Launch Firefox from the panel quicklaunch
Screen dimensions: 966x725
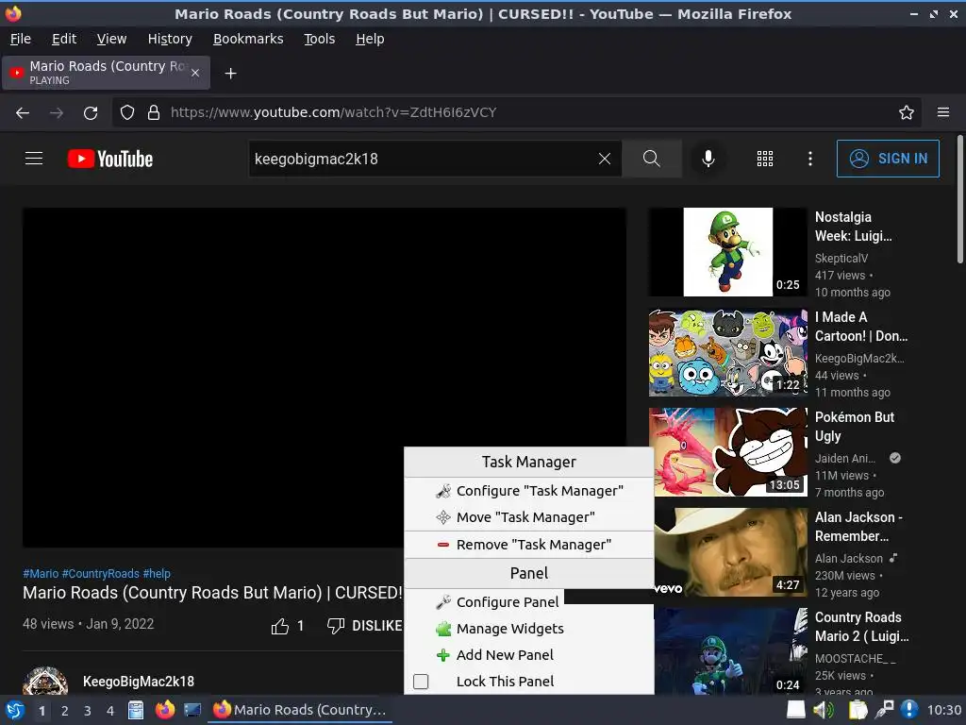(x=164, y=710)
